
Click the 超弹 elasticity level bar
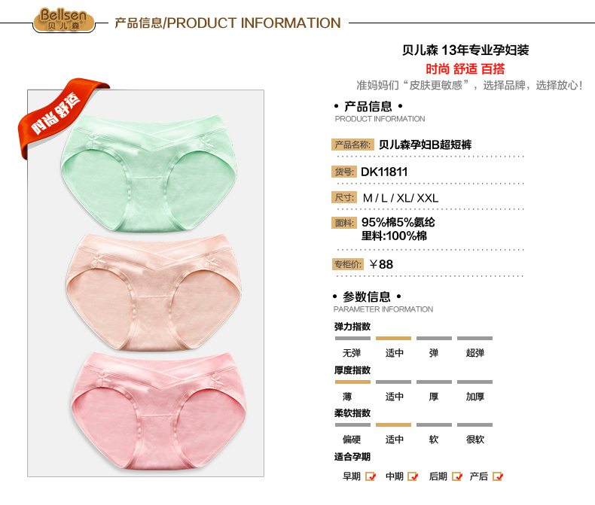coord(474,338)
